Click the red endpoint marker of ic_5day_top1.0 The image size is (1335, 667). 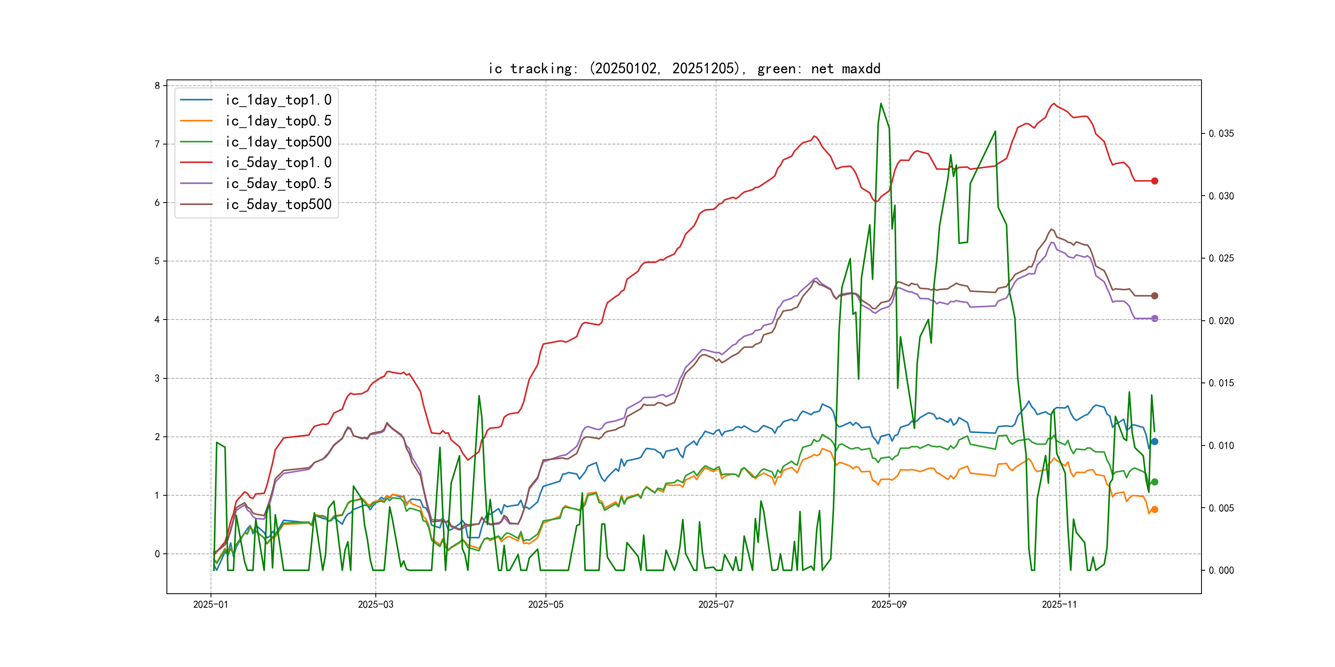(x=1154, y=181)
